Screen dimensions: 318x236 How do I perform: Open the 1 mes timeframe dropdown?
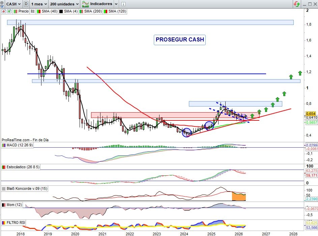39,4
